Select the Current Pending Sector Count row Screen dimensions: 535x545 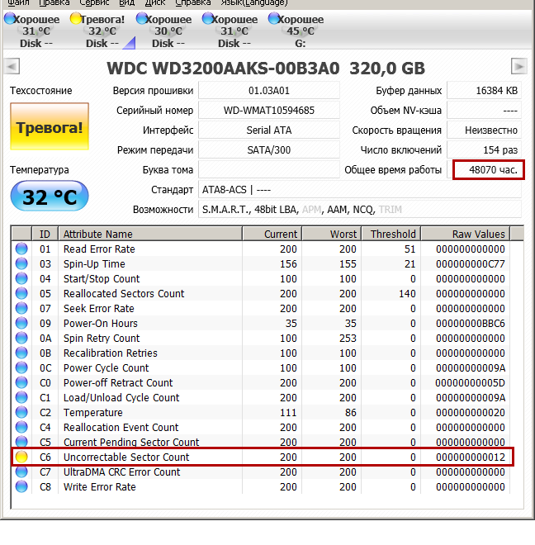261,442
